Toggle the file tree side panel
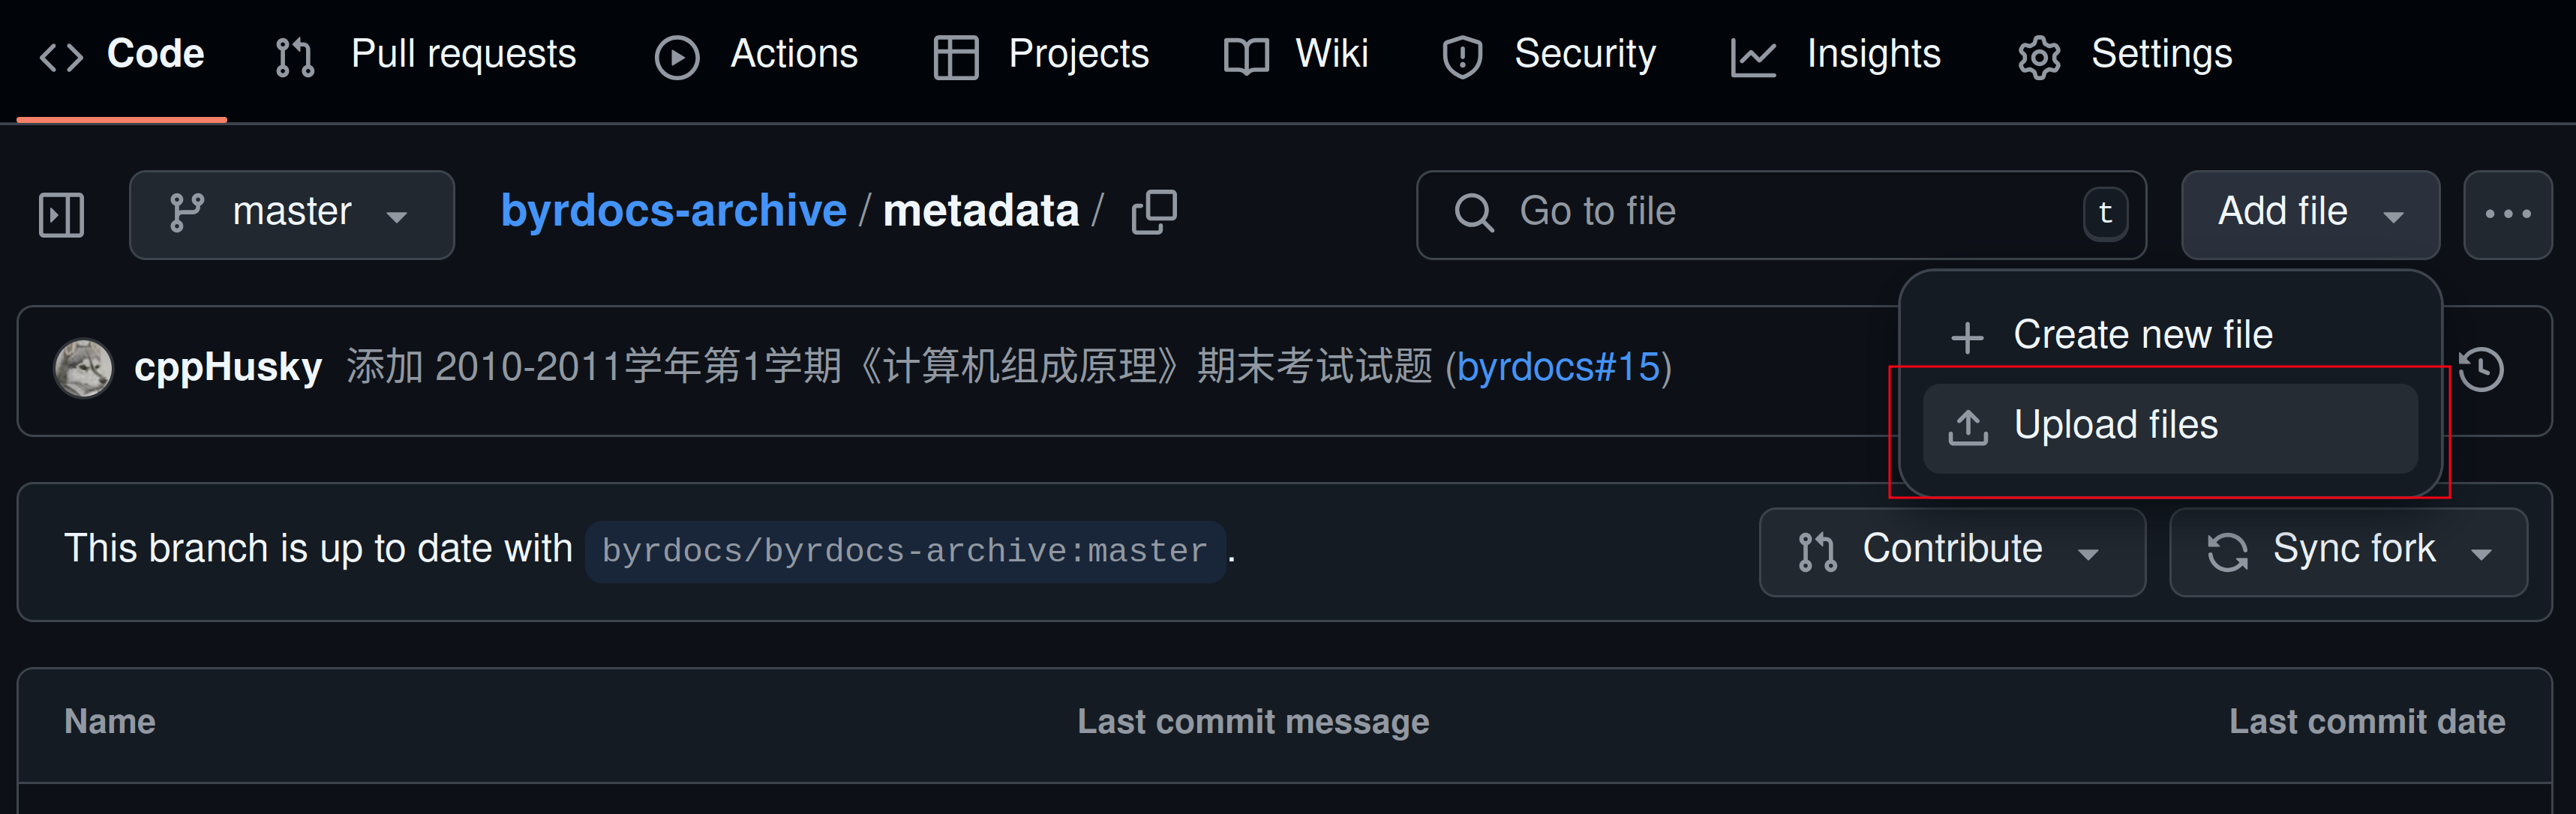The width and height of the screenshot is (2576, 814). (61, 214)
